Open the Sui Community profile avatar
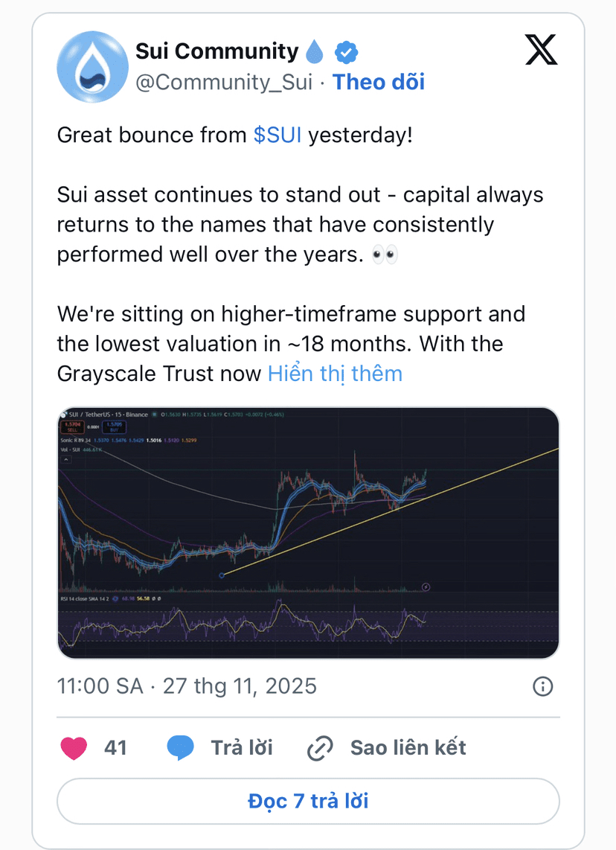 [93, 67]
